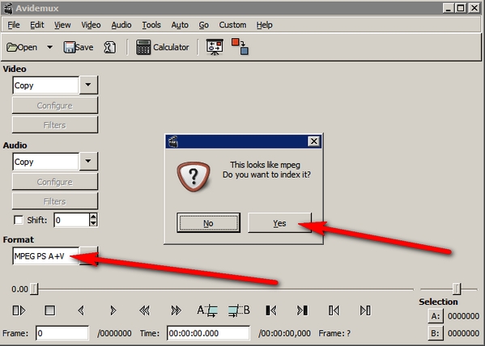Click fast forward double-arrow button
Image resolution: width=485 pixels, height=346 pixels.
[x=176, y=310]
